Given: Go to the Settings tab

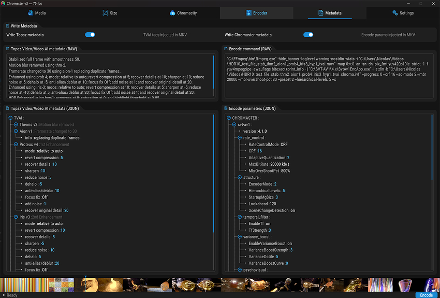Looking at the screenshot, I should coord(403,13).
